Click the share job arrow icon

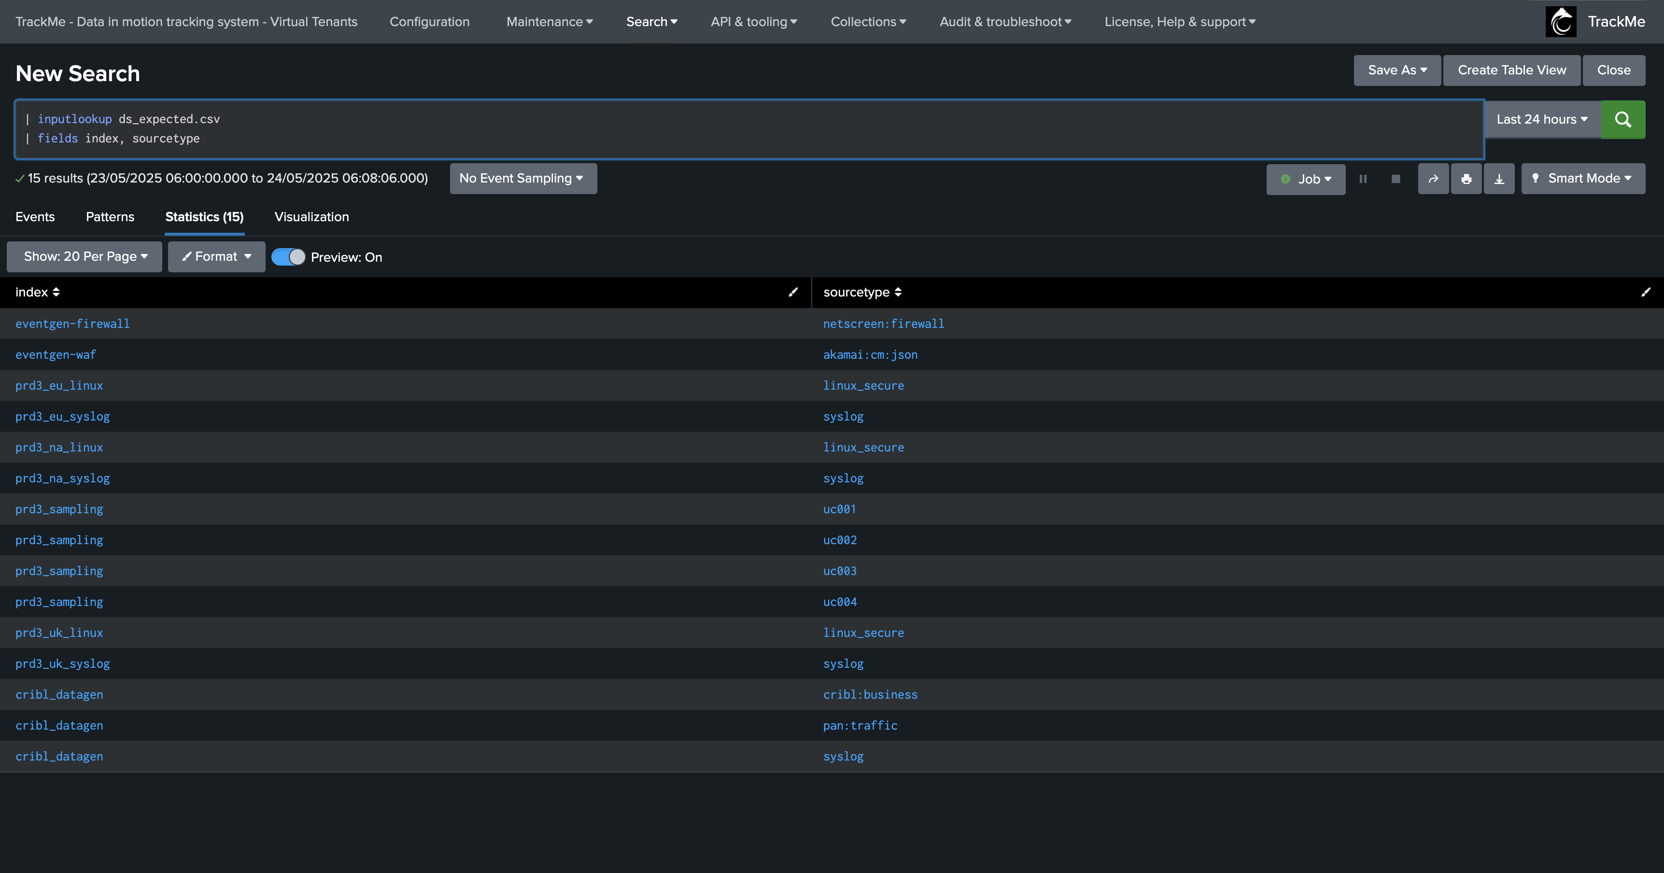pos(1433,179)
